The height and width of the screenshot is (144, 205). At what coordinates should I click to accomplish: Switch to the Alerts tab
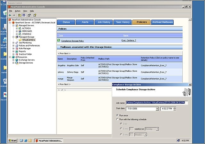(x=85, y=22)
